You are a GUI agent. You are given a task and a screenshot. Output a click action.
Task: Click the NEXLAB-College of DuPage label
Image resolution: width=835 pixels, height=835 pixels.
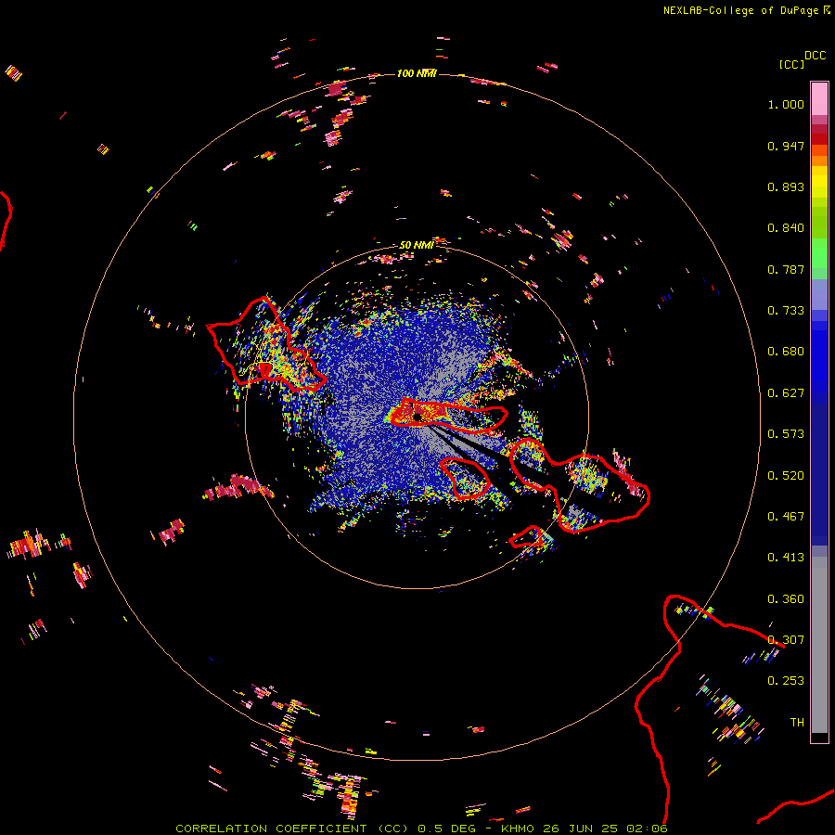pos(741,10)
